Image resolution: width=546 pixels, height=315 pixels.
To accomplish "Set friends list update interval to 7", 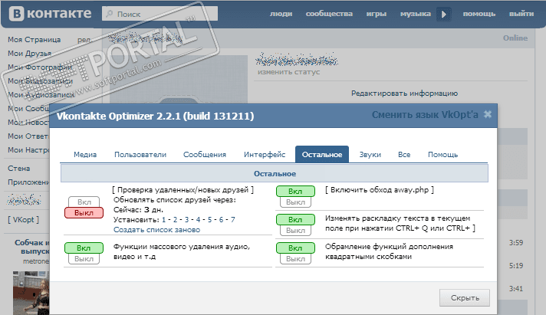I will (x=232, y=220).
